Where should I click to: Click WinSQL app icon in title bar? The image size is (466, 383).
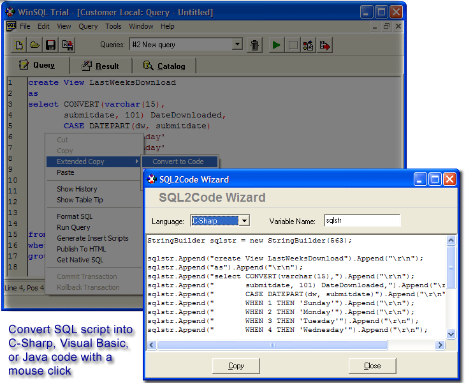click(x=10, y=12)
